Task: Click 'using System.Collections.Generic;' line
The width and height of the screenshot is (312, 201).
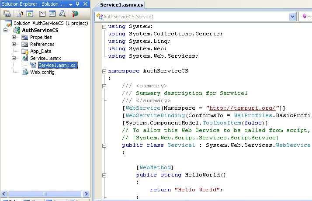Action: (x=165, y=34)
